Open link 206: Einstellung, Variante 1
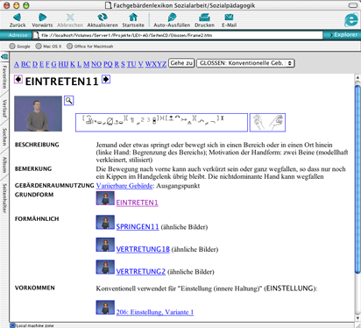This screenshot has height=328, width=361. point(155,312)
